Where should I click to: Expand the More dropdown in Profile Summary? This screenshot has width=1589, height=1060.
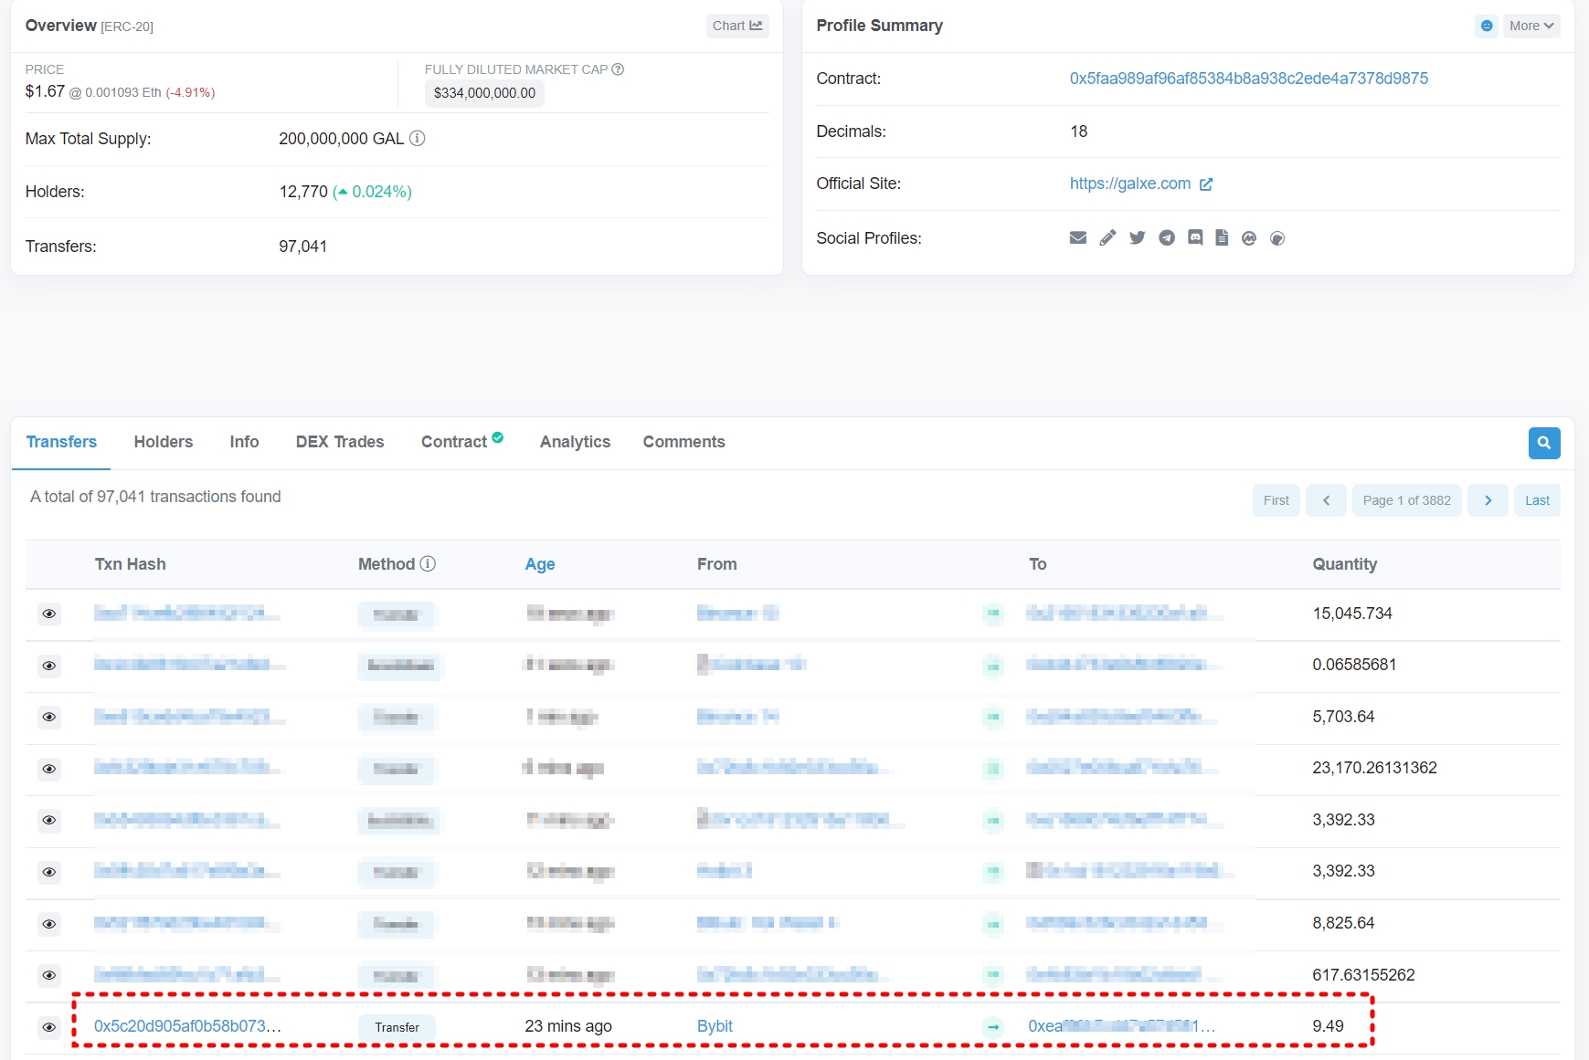pos(1531,26)
